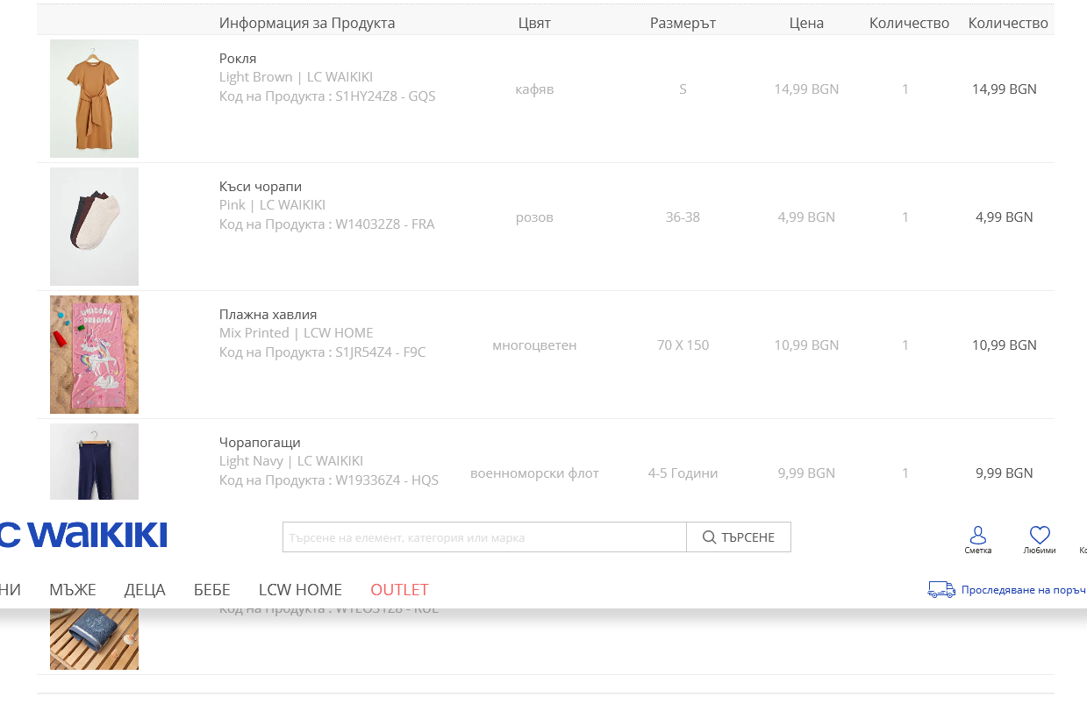This screenshot has height=718, width=1087.
Task: Open the LCW HOME menu category
Action: click(x=300, y=590)
